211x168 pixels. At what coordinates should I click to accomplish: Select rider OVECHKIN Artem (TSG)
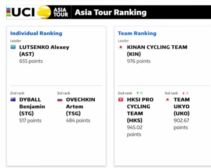coord(80,106)
